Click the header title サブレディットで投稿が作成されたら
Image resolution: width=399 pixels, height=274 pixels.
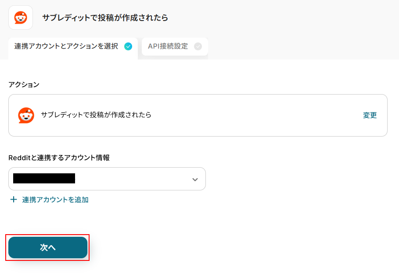[x=105, y=18]
